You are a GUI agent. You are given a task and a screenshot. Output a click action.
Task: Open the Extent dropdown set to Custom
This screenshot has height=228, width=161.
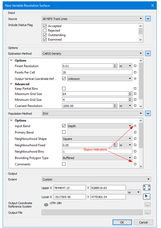[96, 179]
